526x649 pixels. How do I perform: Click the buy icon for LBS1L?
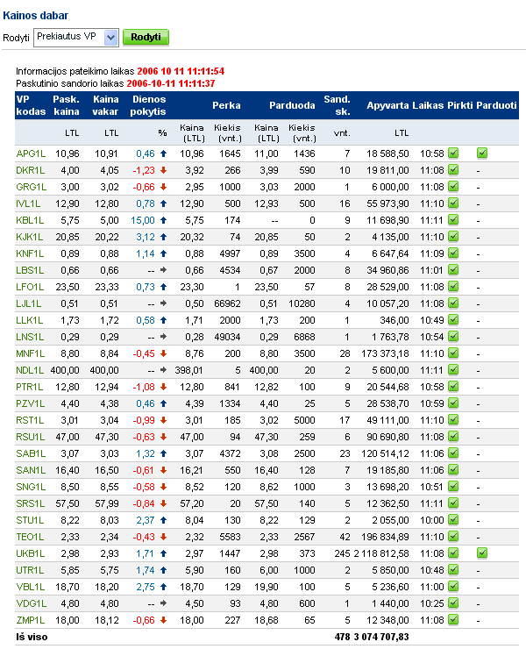453,270
